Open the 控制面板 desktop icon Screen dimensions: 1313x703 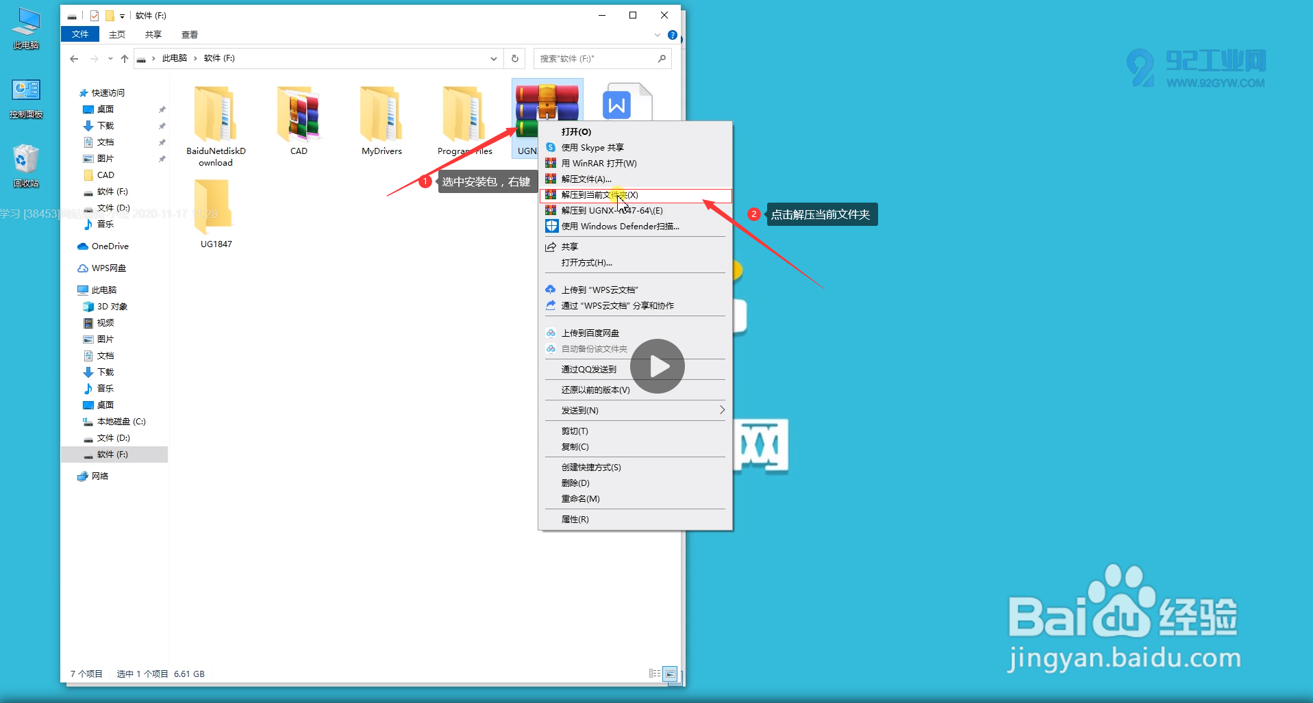(x=26, y=98)
